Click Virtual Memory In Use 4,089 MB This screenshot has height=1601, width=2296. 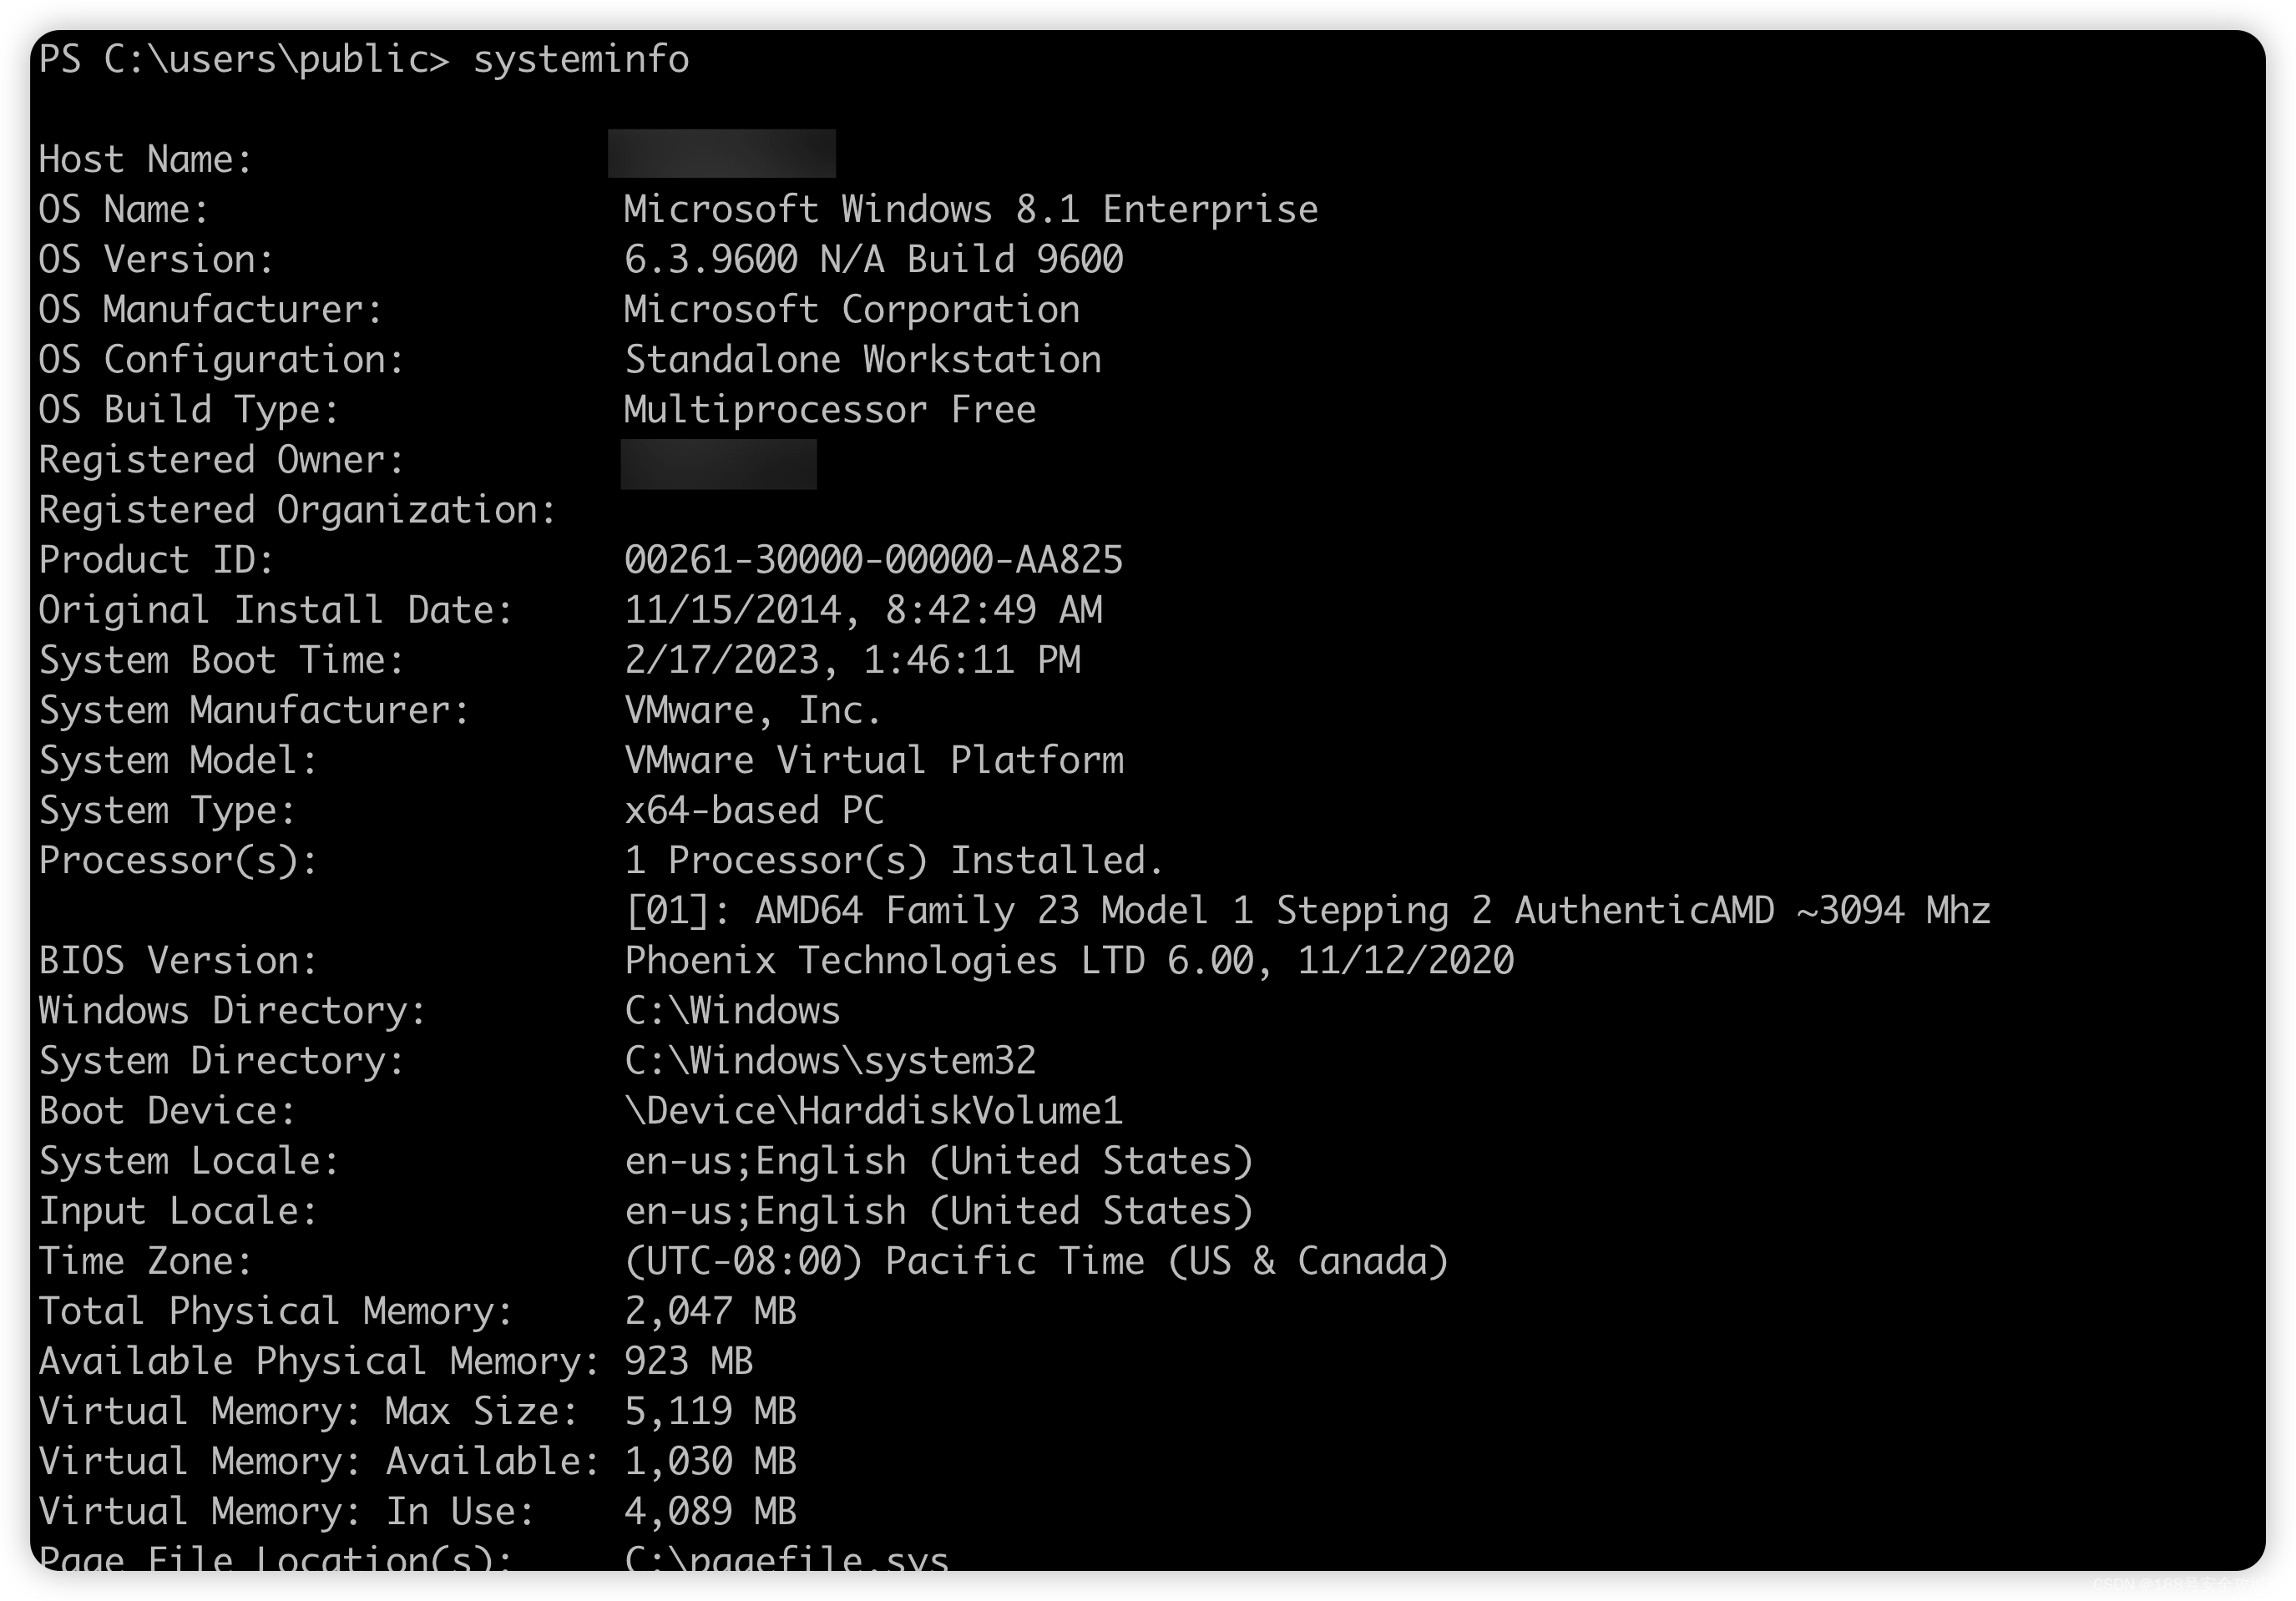tap(710, 1511)
